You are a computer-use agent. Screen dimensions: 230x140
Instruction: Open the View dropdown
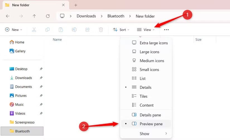tap(146, 30)
